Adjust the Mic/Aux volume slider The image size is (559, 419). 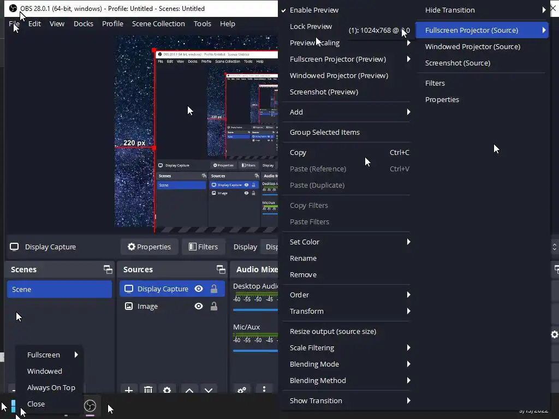[x=255, y=351]
